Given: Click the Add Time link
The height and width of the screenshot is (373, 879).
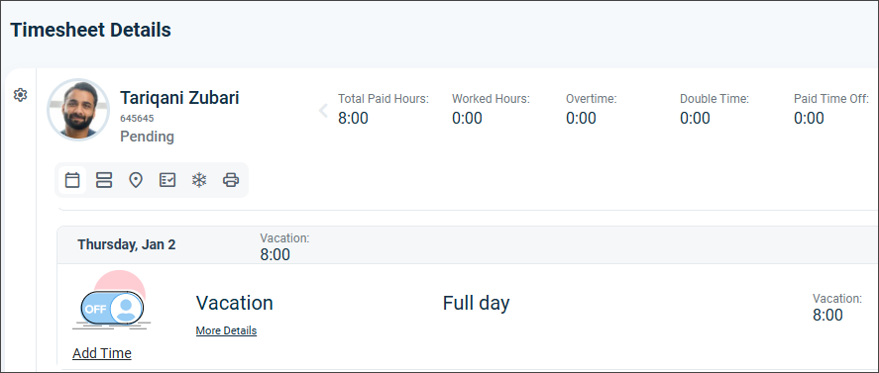Looking at the screenshot, I should pos(102,353).
